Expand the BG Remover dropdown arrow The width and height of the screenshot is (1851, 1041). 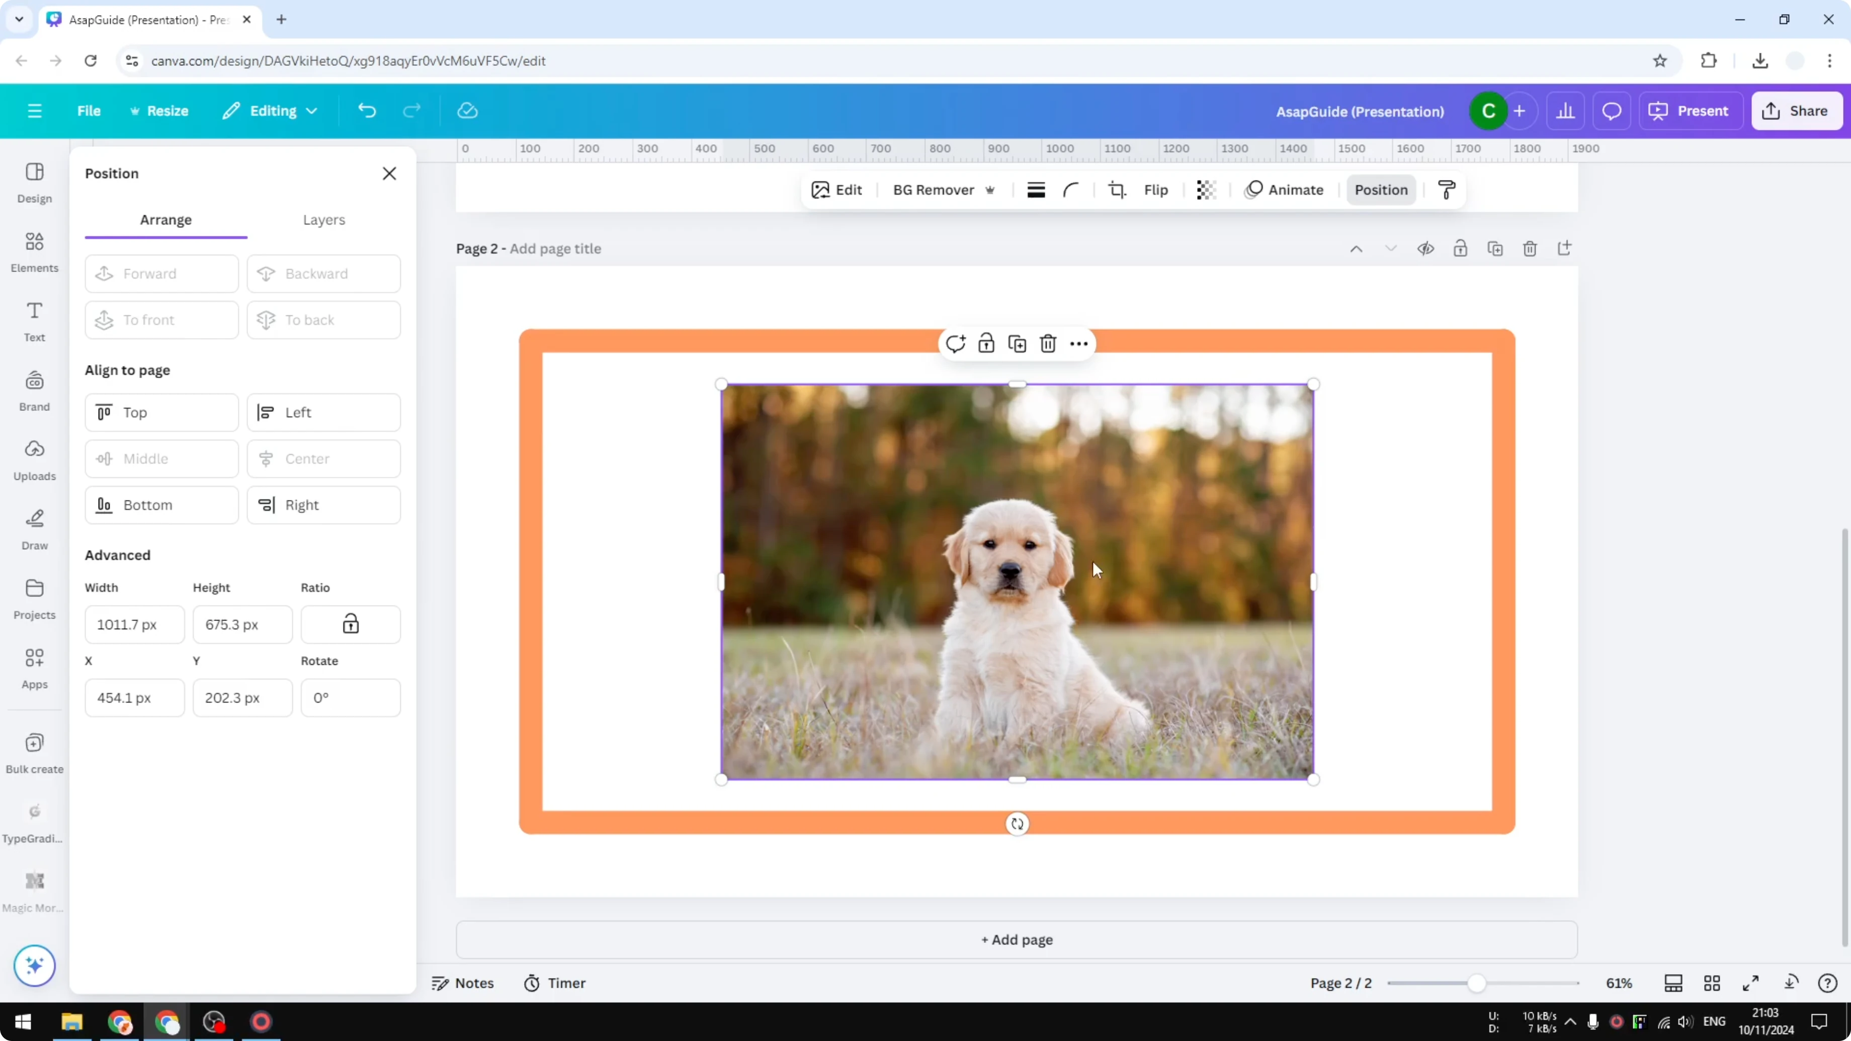click(991, 190)
